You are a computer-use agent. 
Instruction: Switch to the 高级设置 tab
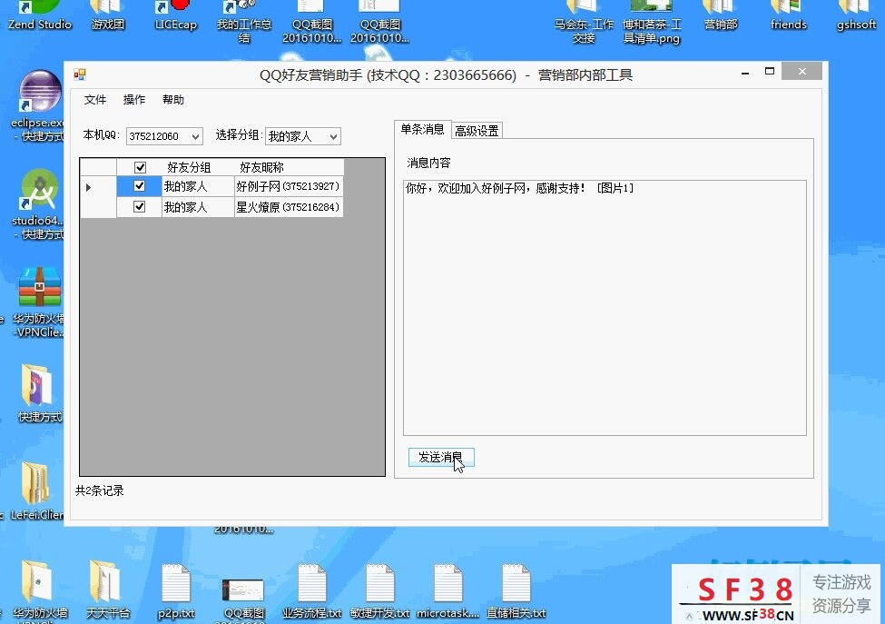point(477,131)
